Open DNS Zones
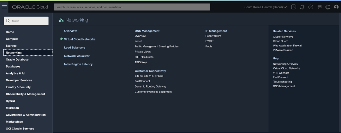The image size is (341, 133). pos(139,41)
